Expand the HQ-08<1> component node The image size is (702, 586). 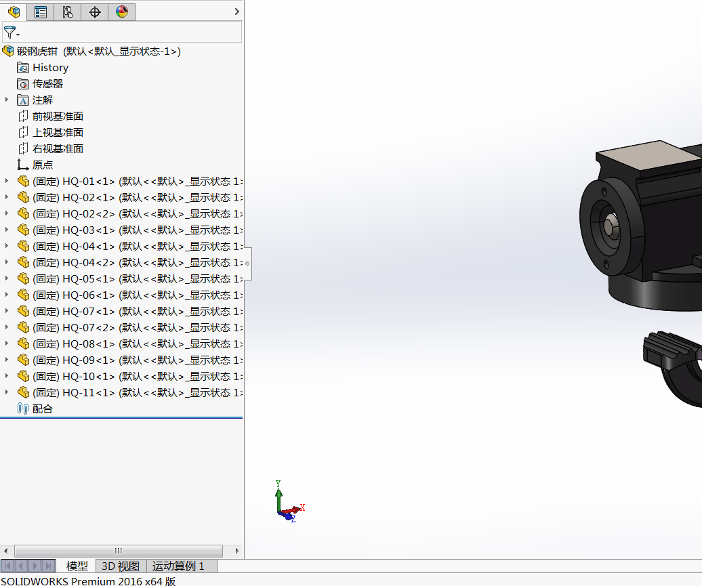pos(6,343)
